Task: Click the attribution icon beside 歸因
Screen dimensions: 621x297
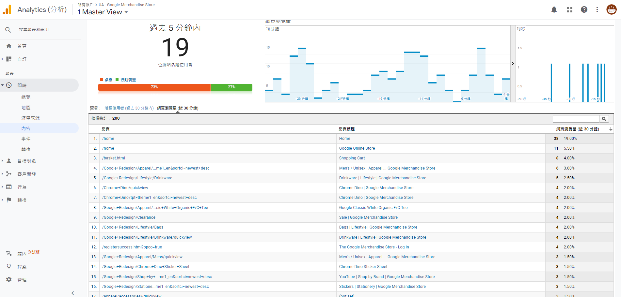Action: pyautogui.click(x=9, y=253)
